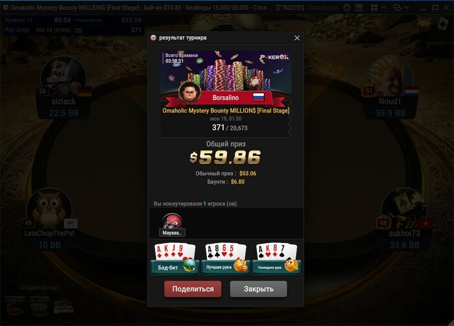The width and height of the screenshot is (454, 326).
Task: Close the tournament result dialog
Action: 297,38
